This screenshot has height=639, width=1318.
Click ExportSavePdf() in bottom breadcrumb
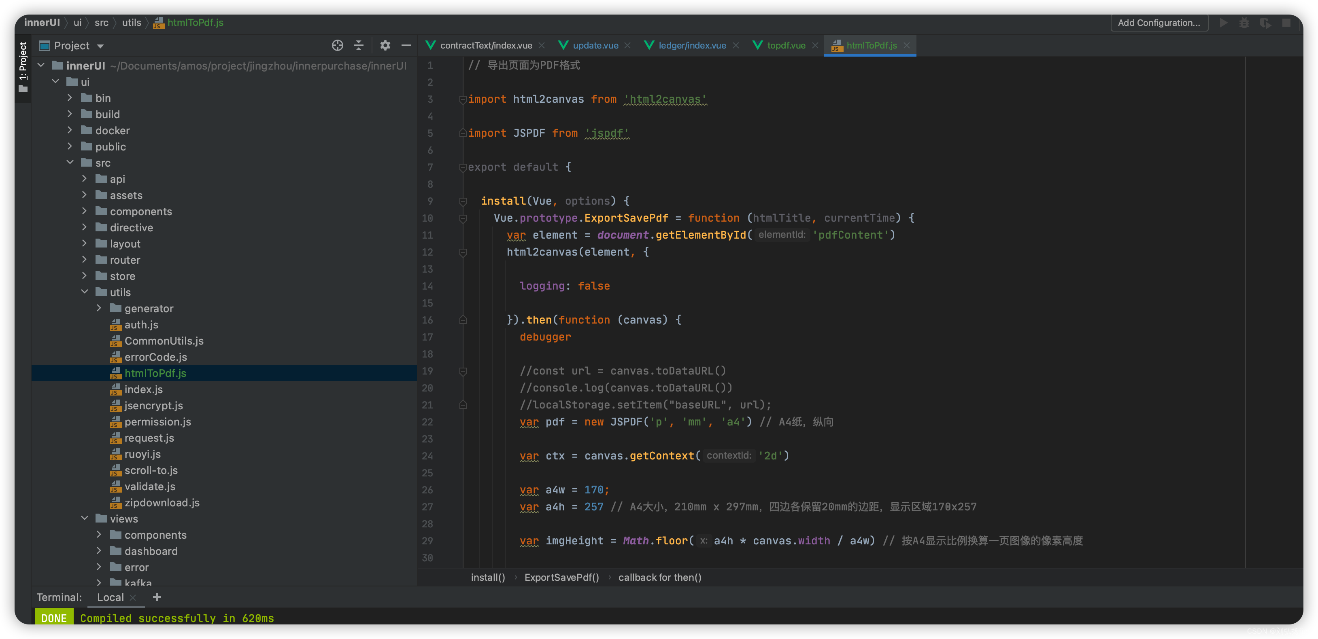coord(561,577)
